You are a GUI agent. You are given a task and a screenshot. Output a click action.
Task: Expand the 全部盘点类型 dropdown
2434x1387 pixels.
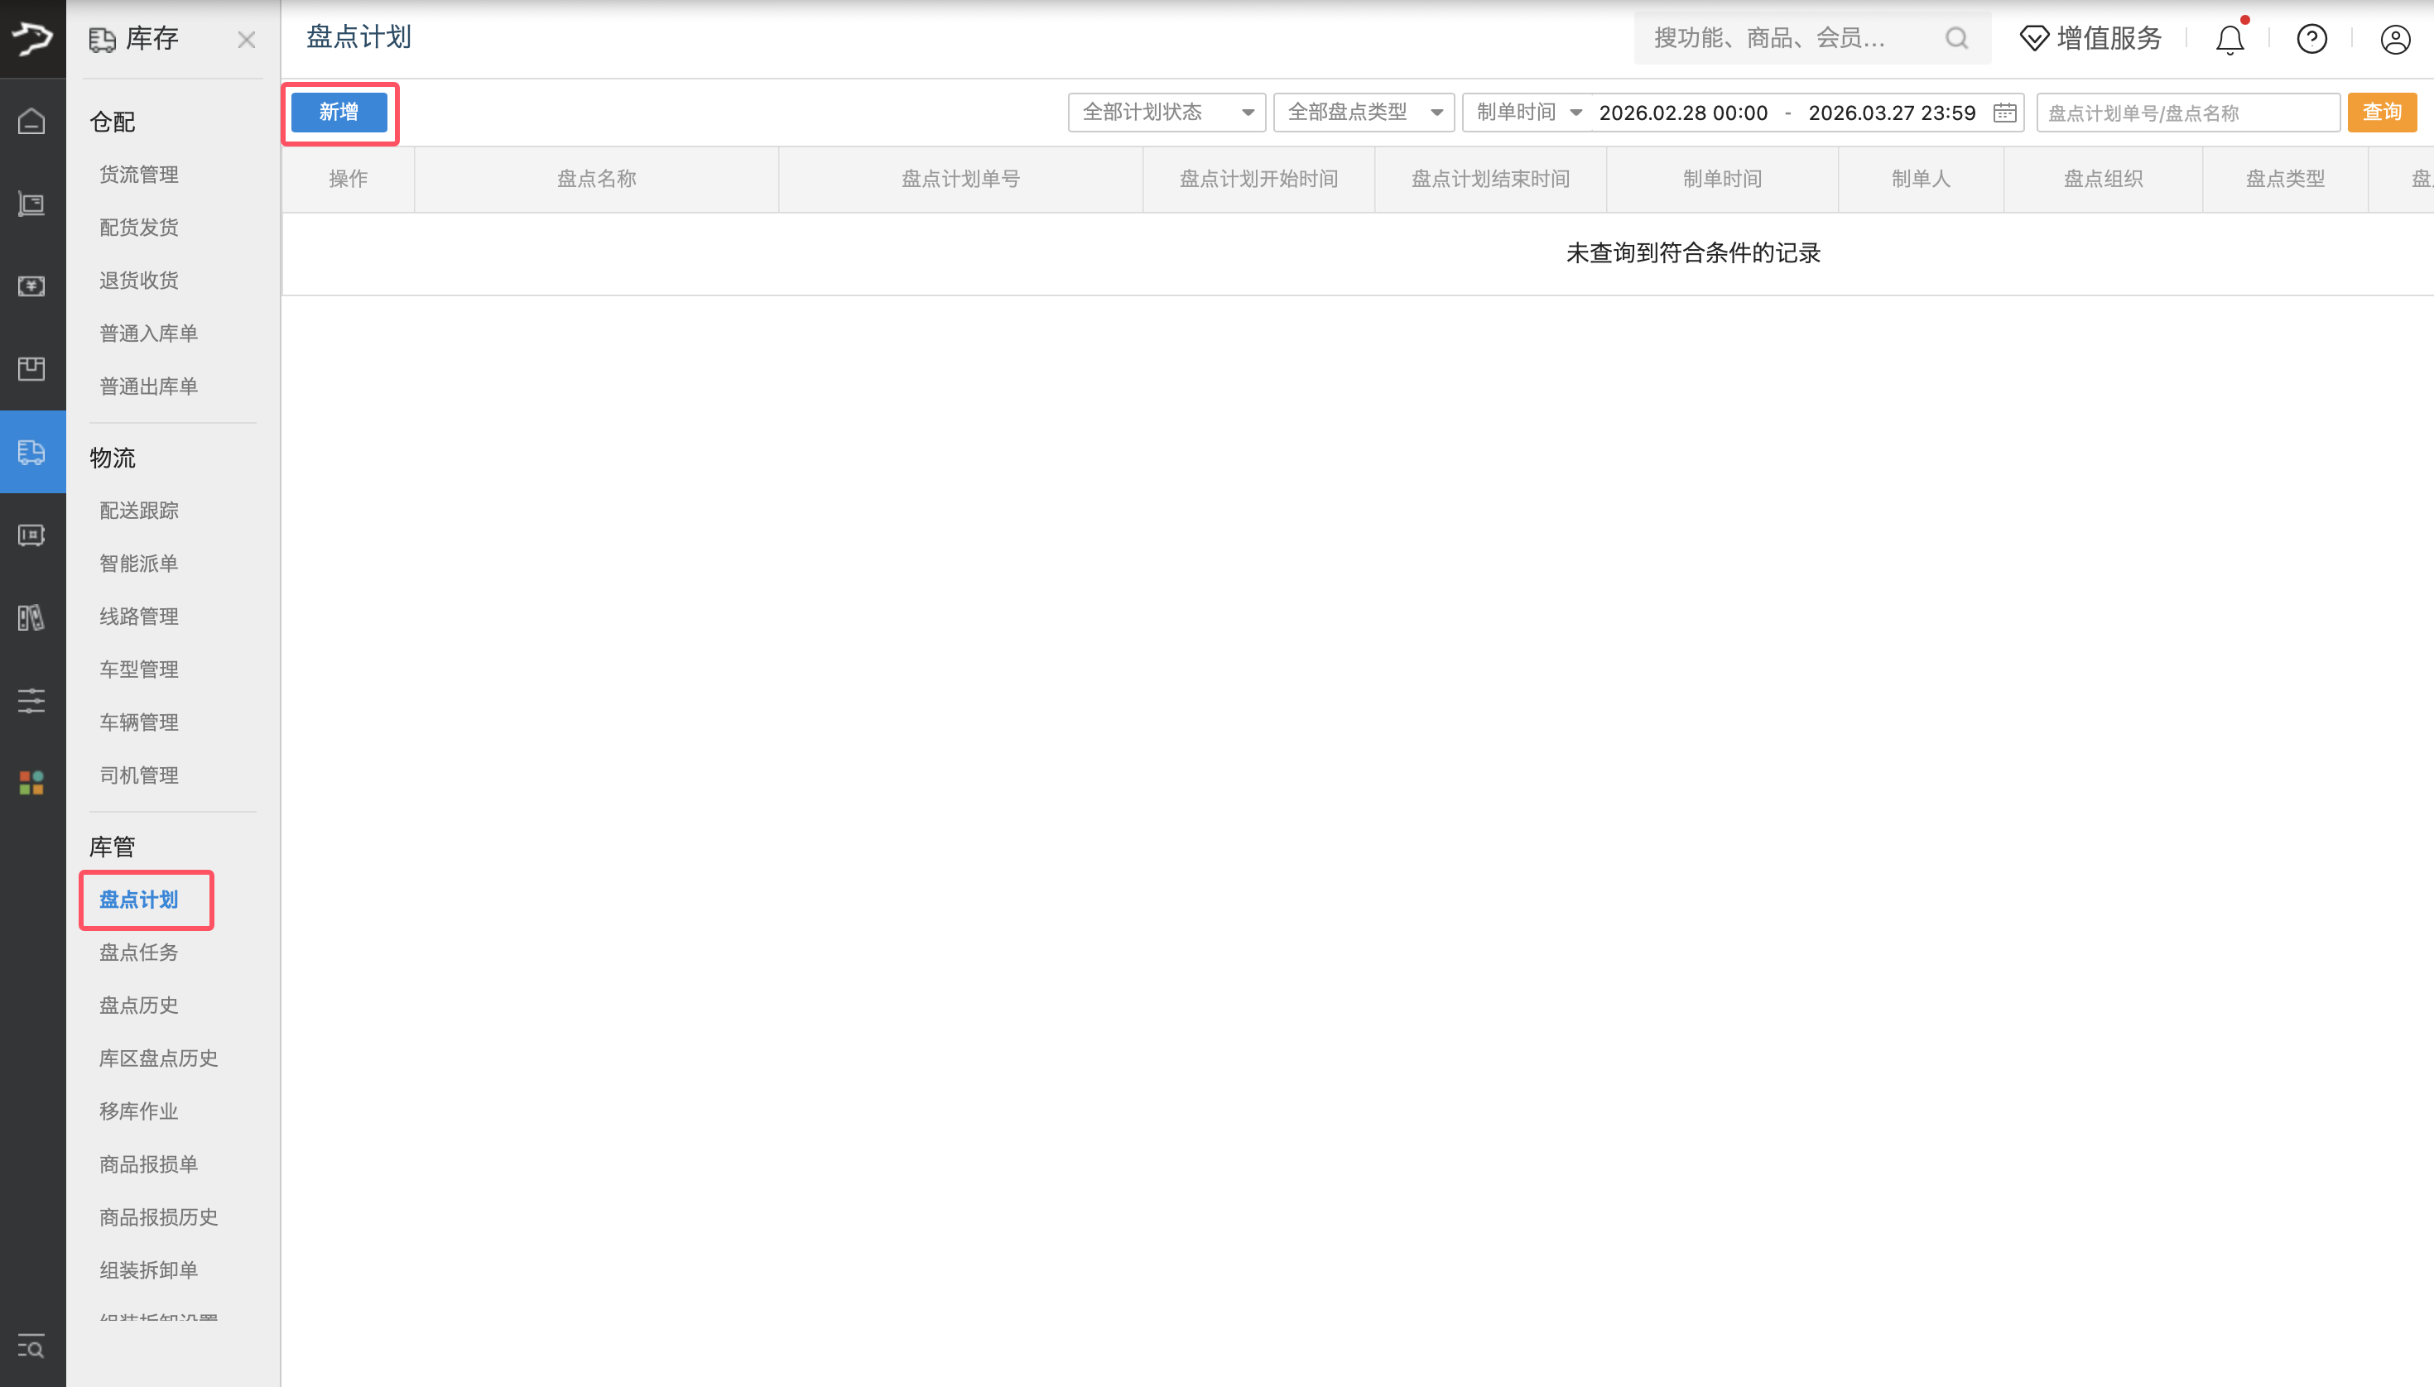(x=1363, y=113)
